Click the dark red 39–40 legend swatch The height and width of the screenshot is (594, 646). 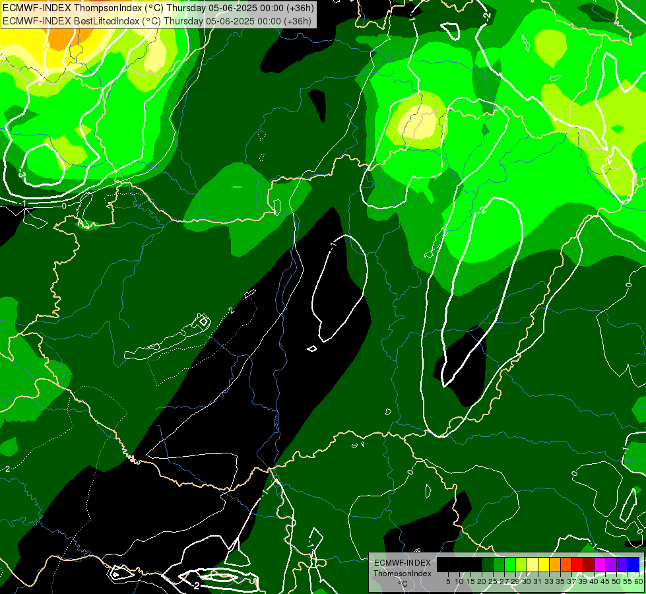click(589, 564)
